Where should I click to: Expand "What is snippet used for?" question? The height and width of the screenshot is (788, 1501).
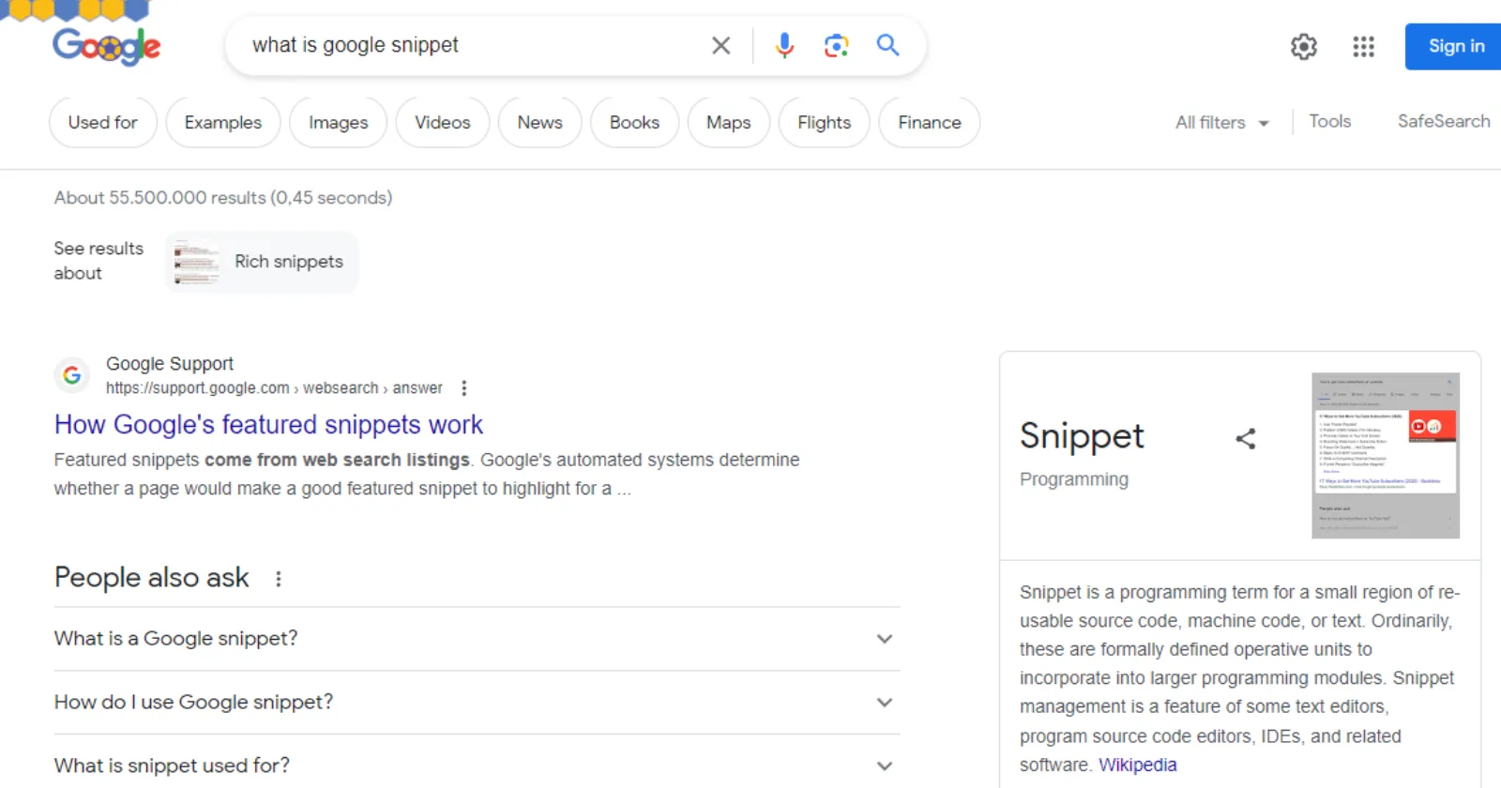[x=477, y=765]
